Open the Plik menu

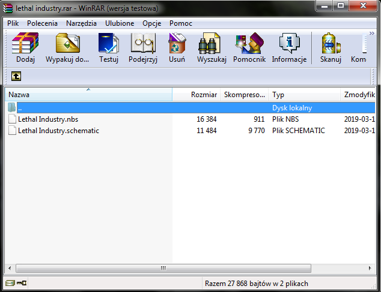coord(13,23)
